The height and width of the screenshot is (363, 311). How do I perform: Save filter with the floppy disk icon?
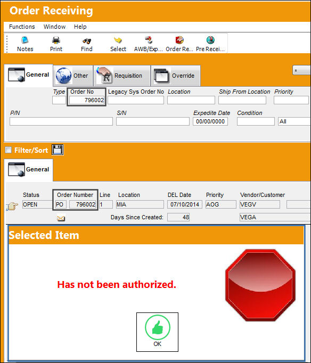(x=58, y=150)
